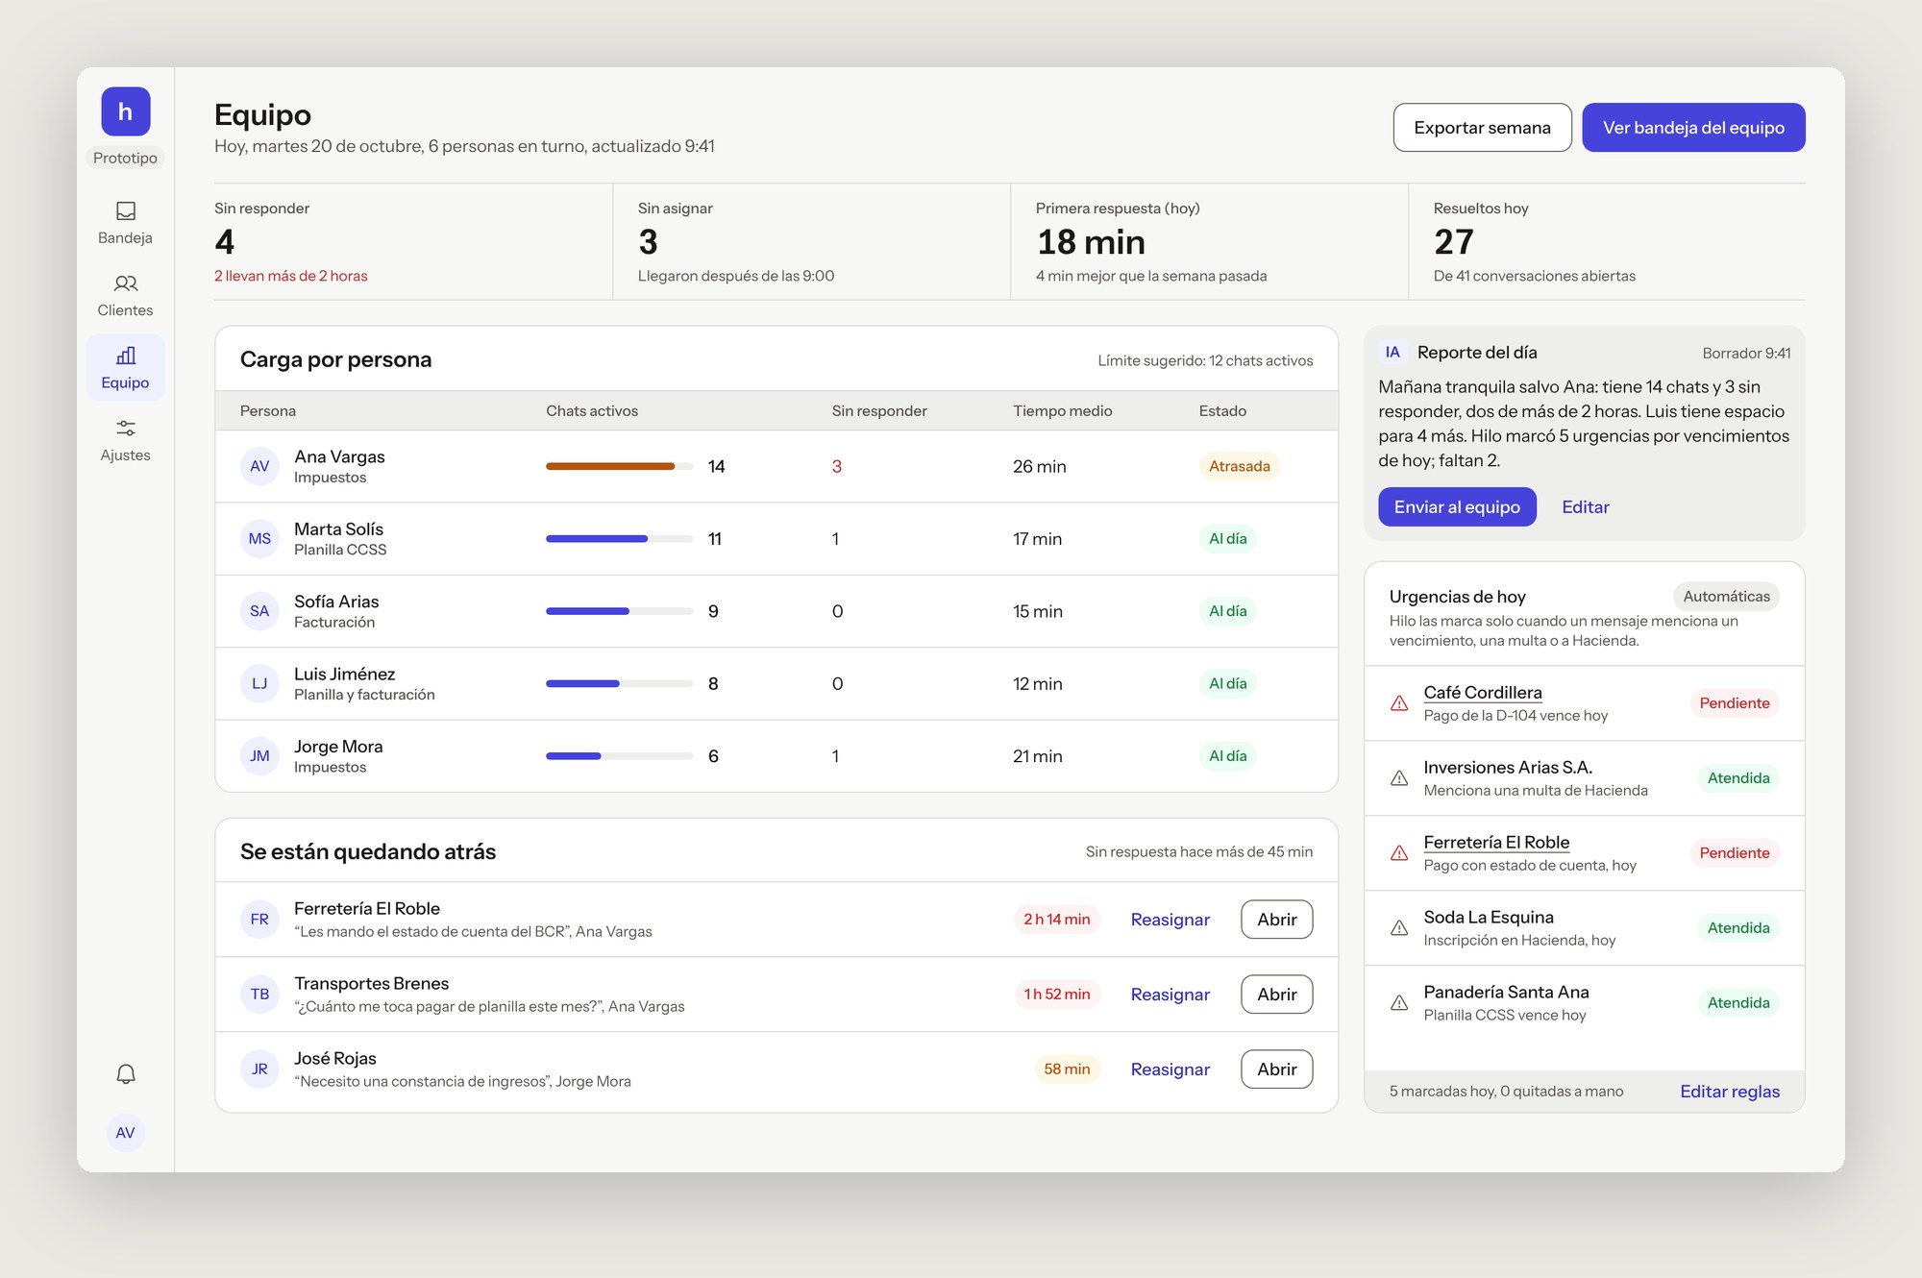Click '2 llevan más de 2 horas' text
1922x1278 pixels.
[290, 277]
